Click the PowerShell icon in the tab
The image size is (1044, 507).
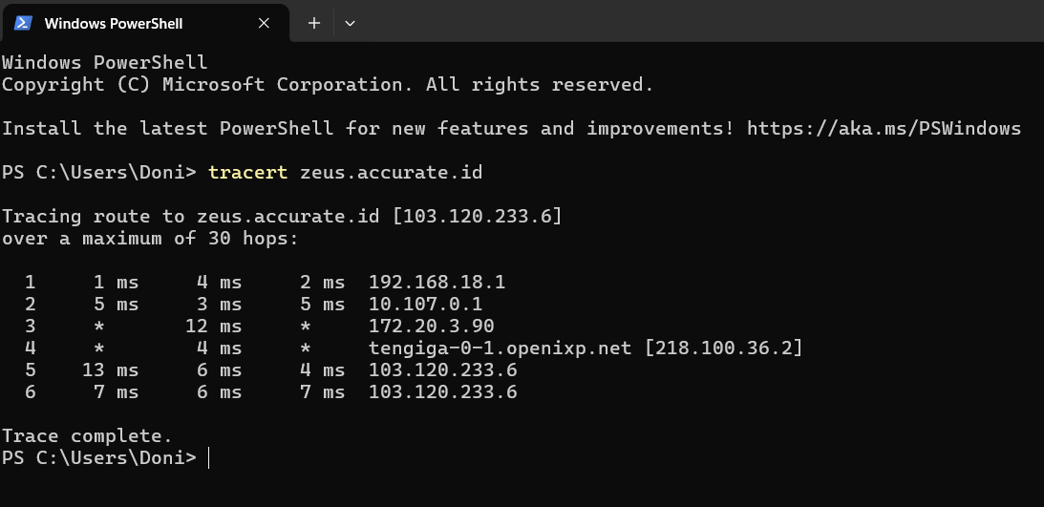23,22
